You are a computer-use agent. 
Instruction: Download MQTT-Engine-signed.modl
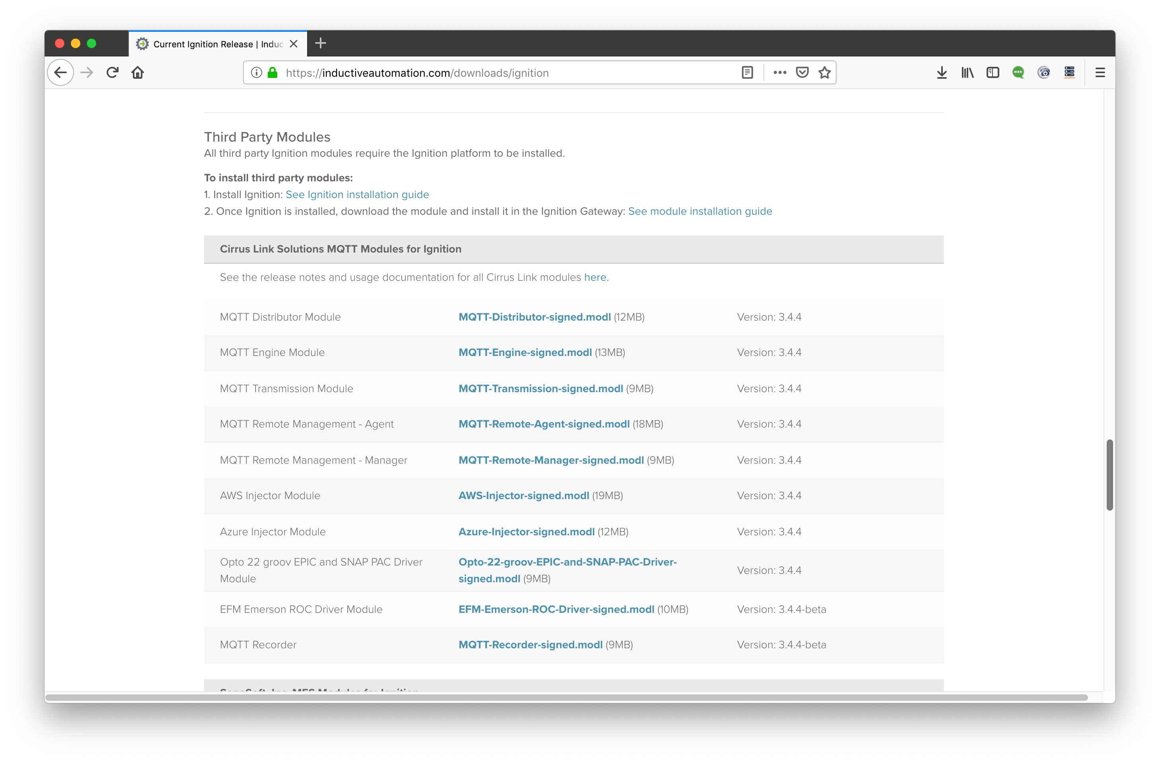(525, 352)
